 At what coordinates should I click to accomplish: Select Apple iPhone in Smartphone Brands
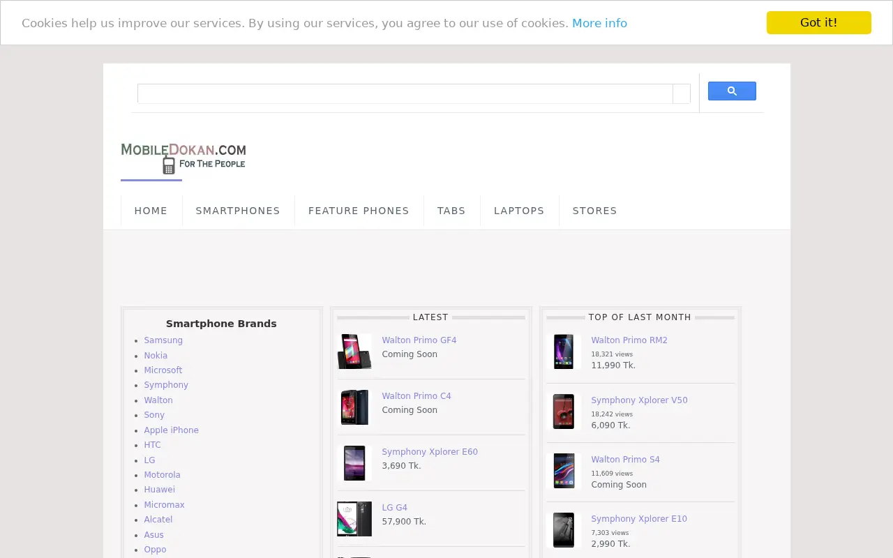pyautogui.click(x=172, y=430)
